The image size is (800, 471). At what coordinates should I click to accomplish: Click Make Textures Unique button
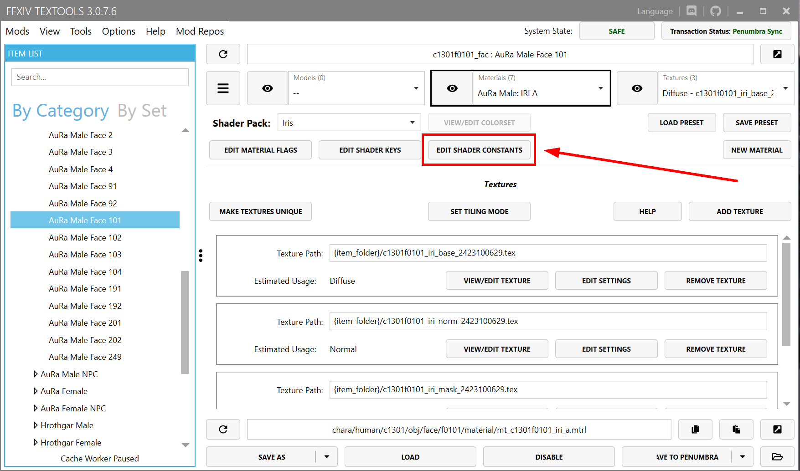point(260,211)
